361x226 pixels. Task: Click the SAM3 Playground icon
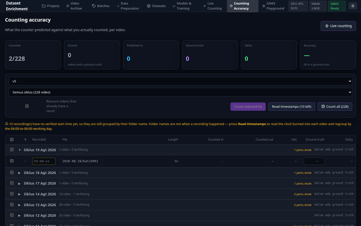[263, 6]
